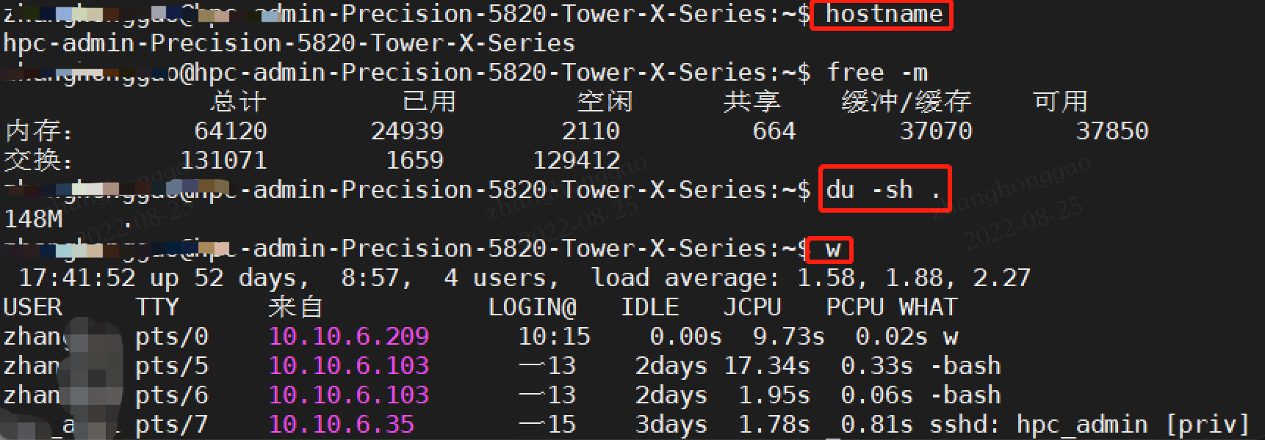
Task: Select IP address 10.10.6.209
Action: [348, 337]
